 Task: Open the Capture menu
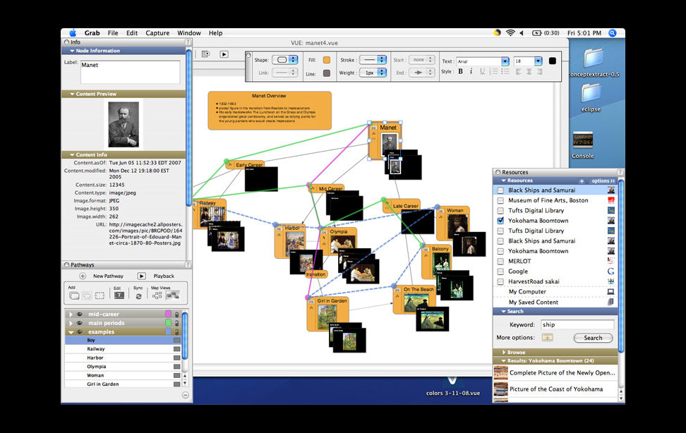(x=157, y=33)
